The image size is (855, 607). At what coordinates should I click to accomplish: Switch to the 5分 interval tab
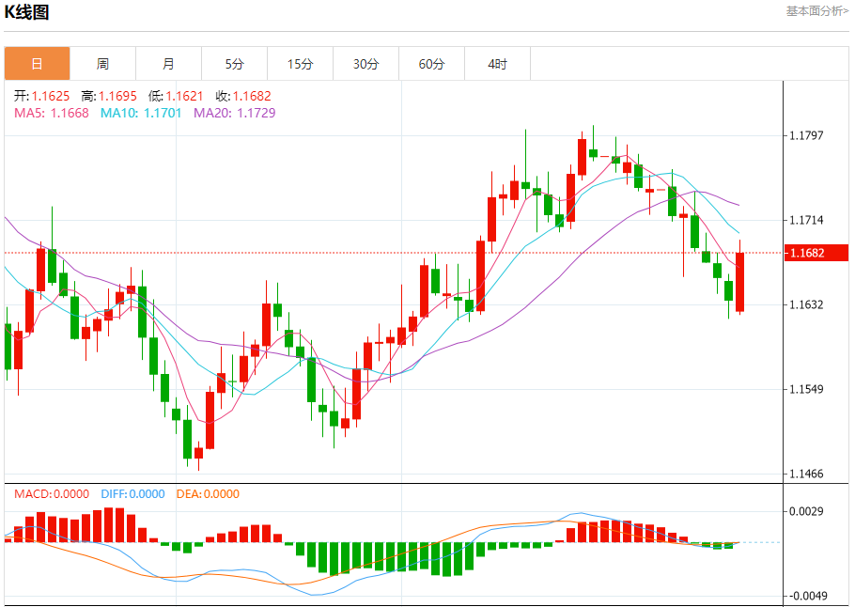tap(234, 64)
